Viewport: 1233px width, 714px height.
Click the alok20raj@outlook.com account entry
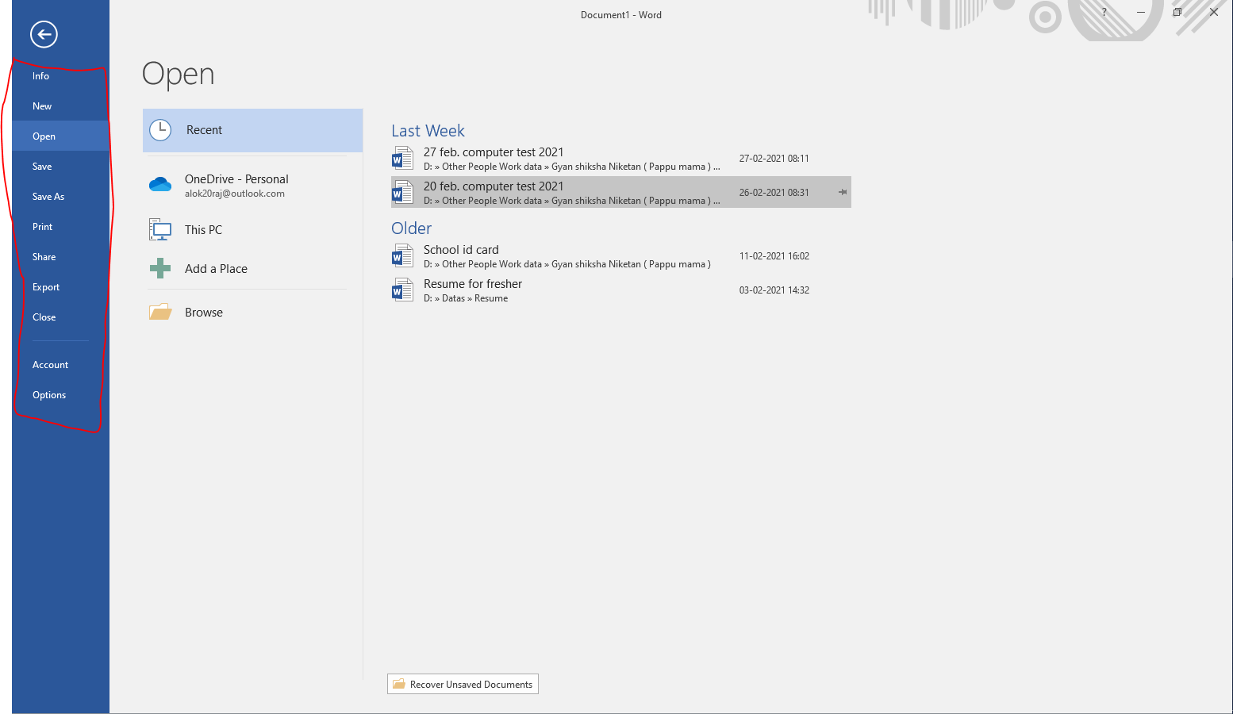click(x=235, y=194)
